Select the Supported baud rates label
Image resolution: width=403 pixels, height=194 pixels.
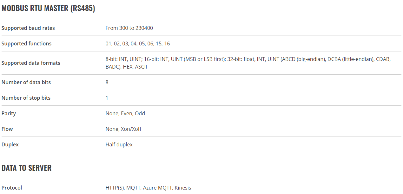pos(28,28)
